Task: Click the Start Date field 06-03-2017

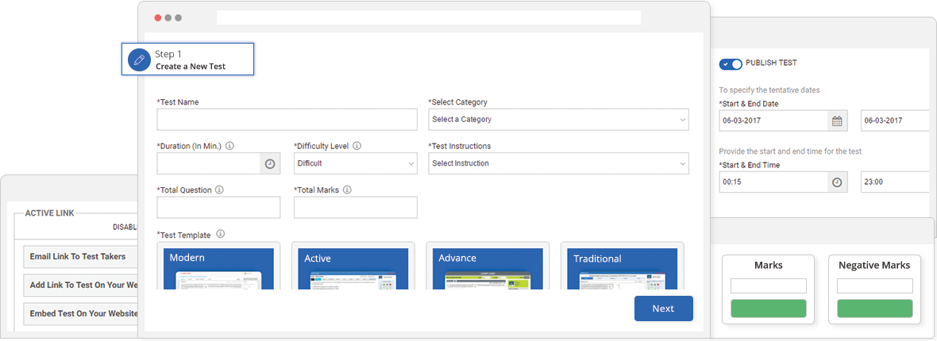Action: click(773, 121)
